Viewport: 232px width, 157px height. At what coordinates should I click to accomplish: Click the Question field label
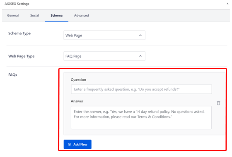78,80
